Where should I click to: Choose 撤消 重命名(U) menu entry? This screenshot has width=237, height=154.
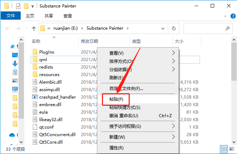[x=138, y=115]
